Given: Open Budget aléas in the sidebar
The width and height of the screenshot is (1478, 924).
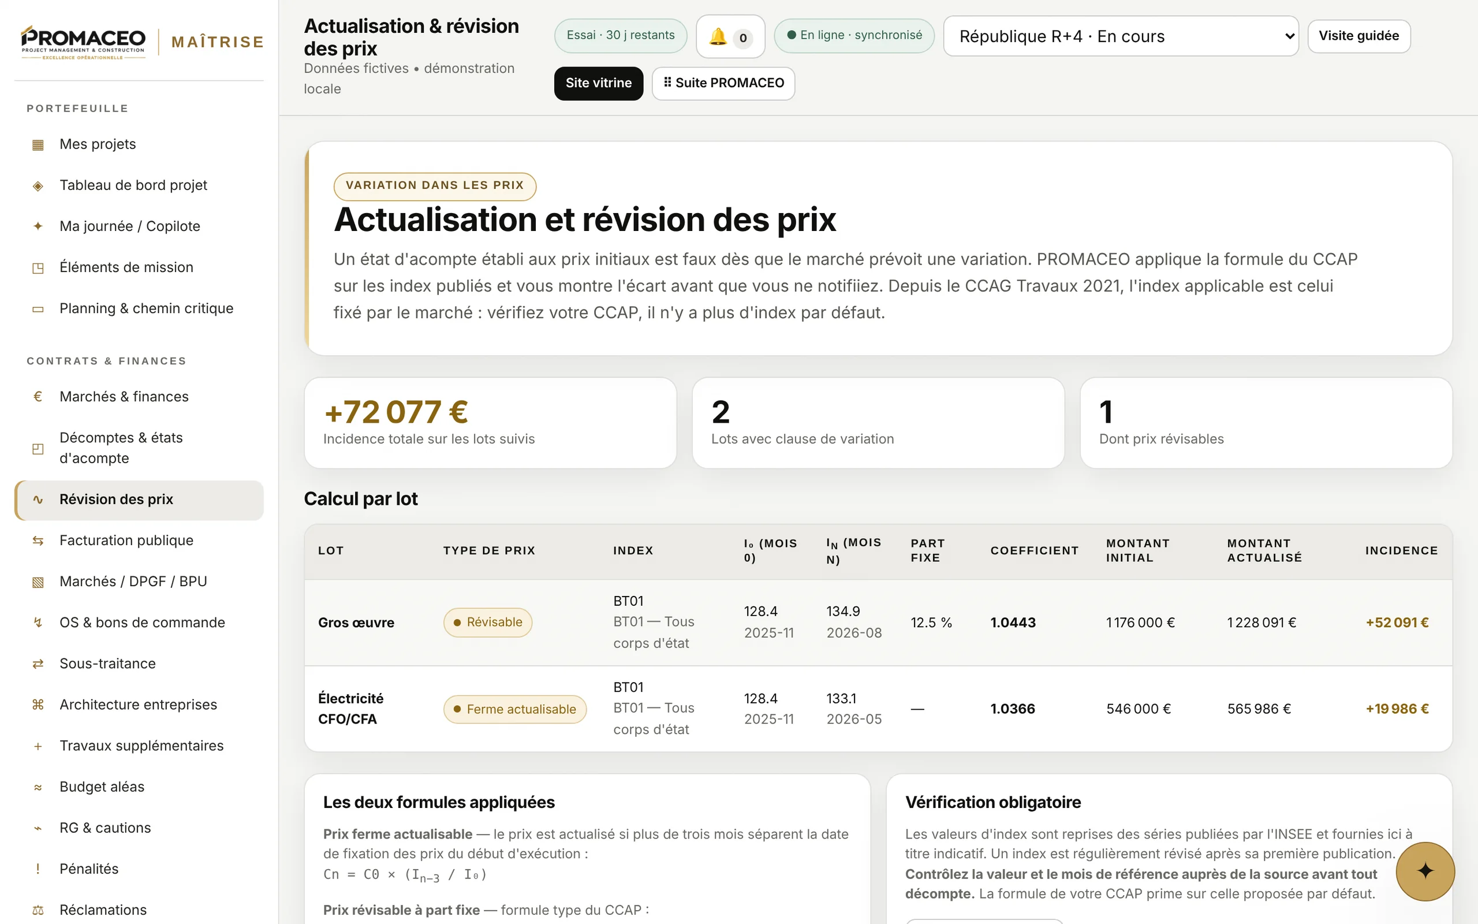Looking at the screenshot, I should 139,787.
